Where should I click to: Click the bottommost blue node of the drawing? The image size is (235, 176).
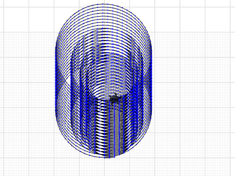[105, 157]
